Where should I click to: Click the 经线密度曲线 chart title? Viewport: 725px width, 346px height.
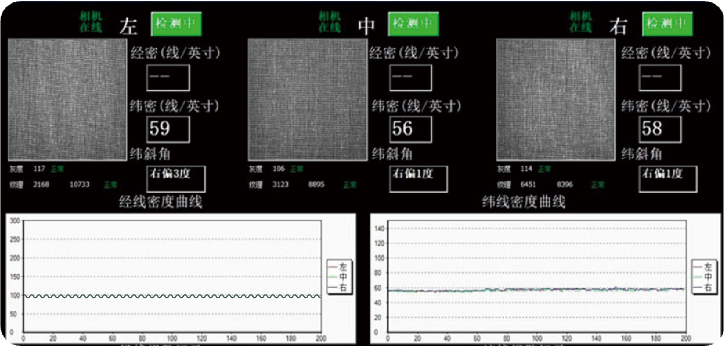pyautogui.click(x=160, y=202)
